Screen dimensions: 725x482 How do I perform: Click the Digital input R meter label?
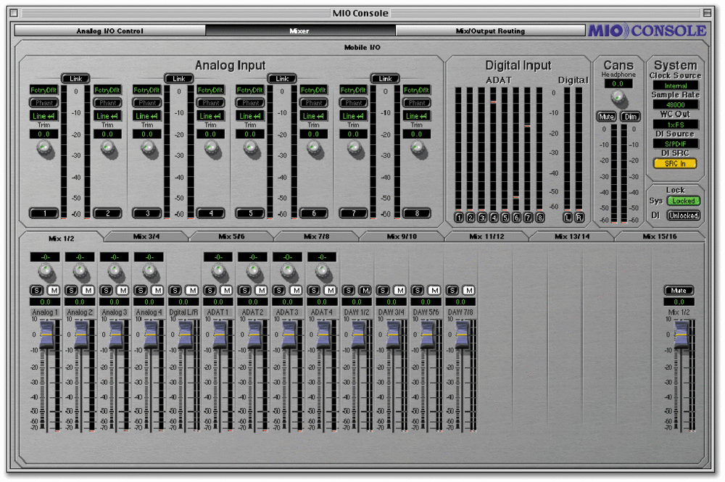[x=579, y=217]
